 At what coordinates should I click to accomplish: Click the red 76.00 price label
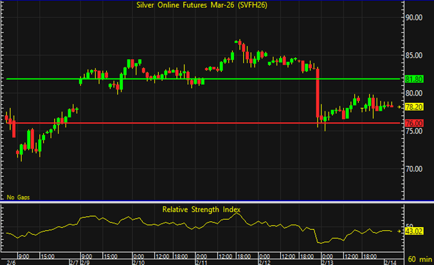[415, 123]
